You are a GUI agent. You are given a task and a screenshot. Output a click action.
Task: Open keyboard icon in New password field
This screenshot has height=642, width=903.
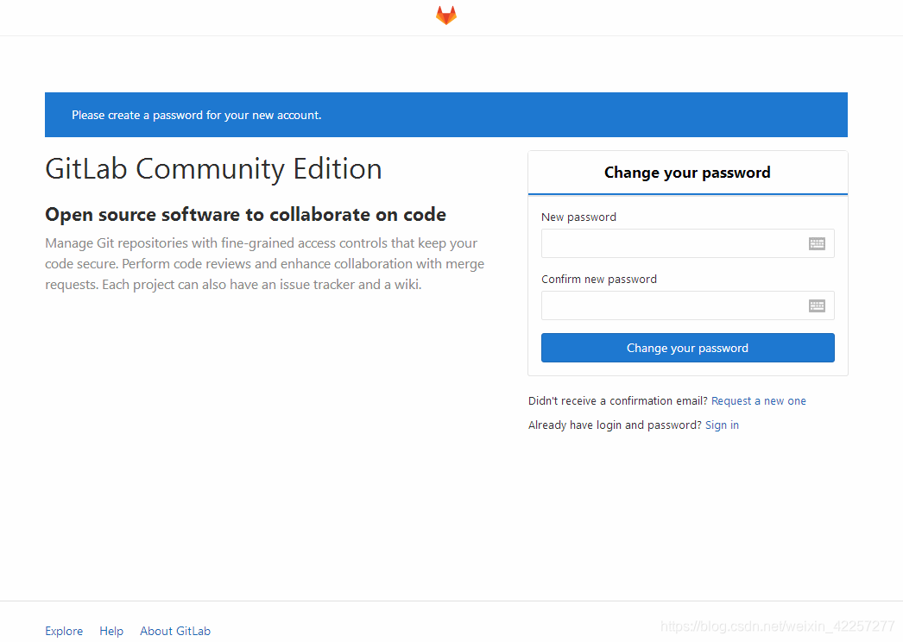[817, 243]
